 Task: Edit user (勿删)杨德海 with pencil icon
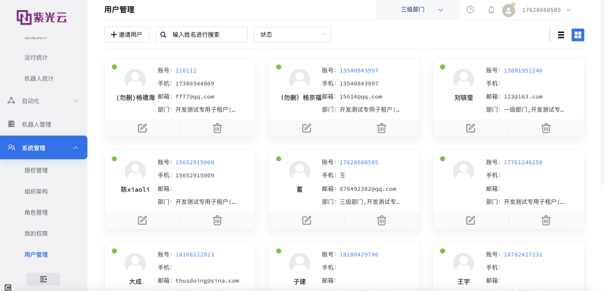click(142, 128)
